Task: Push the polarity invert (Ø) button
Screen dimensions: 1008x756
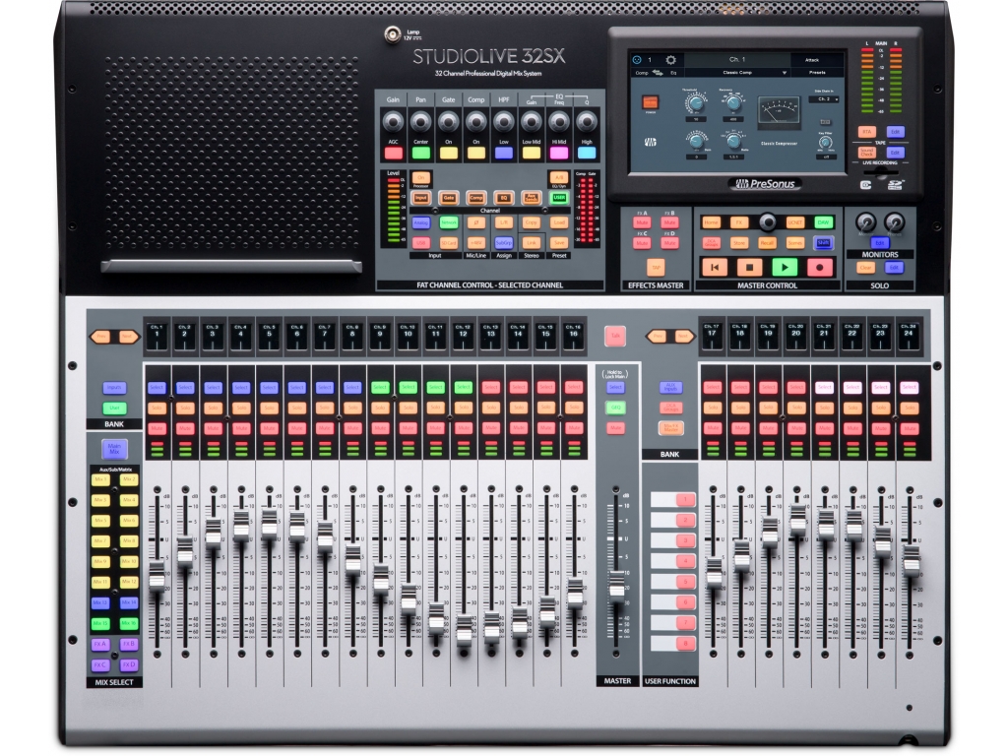Action: tap(475, 222)
